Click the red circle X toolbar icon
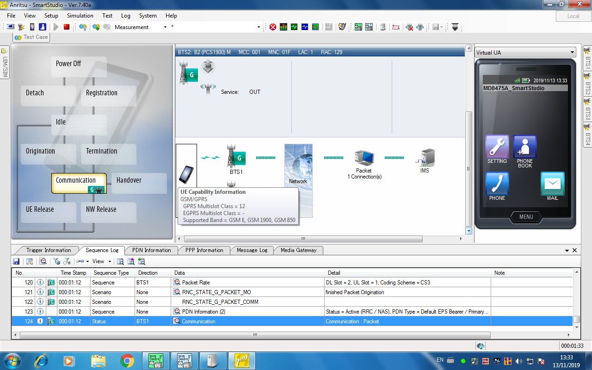Viewport: 592px width, 370px height. (x=273, y=27)
